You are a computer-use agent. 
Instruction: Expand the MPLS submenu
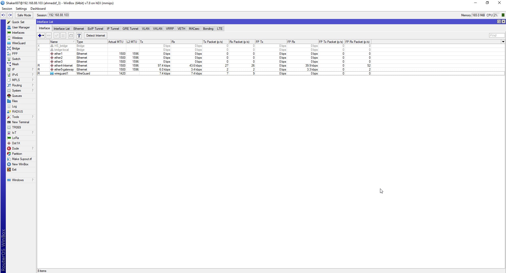tap(21, 80)
